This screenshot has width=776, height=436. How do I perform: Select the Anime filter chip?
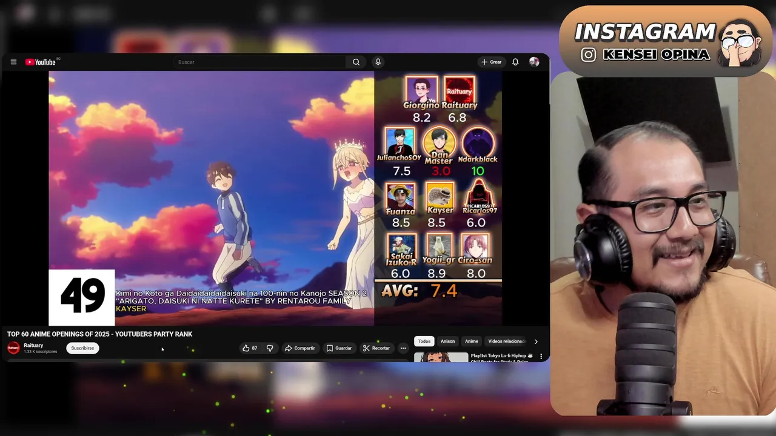[x=472, y=342]
